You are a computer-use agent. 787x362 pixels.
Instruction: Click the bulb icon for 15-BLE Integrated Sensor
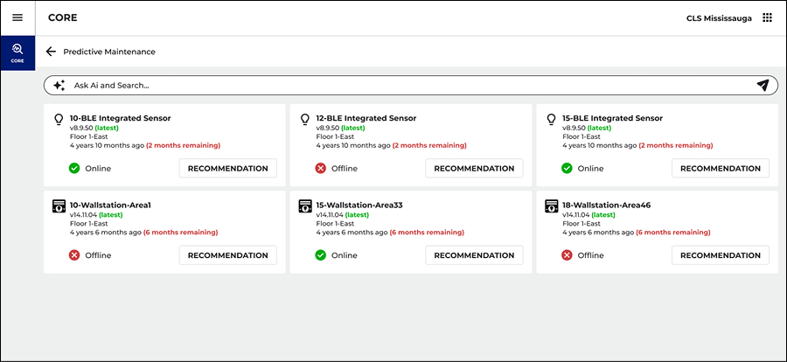[551, 120]
